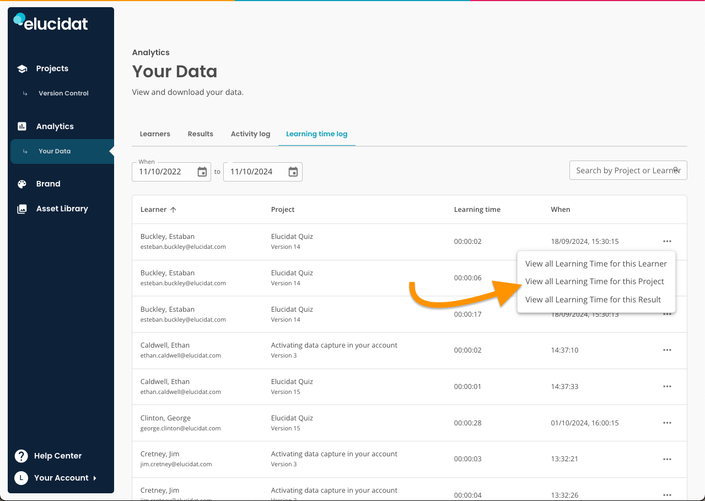Click the Version 3 label in the 13:32:21 row
The height and width of the screenshot is (501, 705).
tap(284, 464)
